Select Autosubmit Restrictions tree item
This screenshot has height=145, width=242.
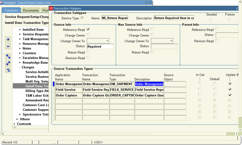point(37,100)
